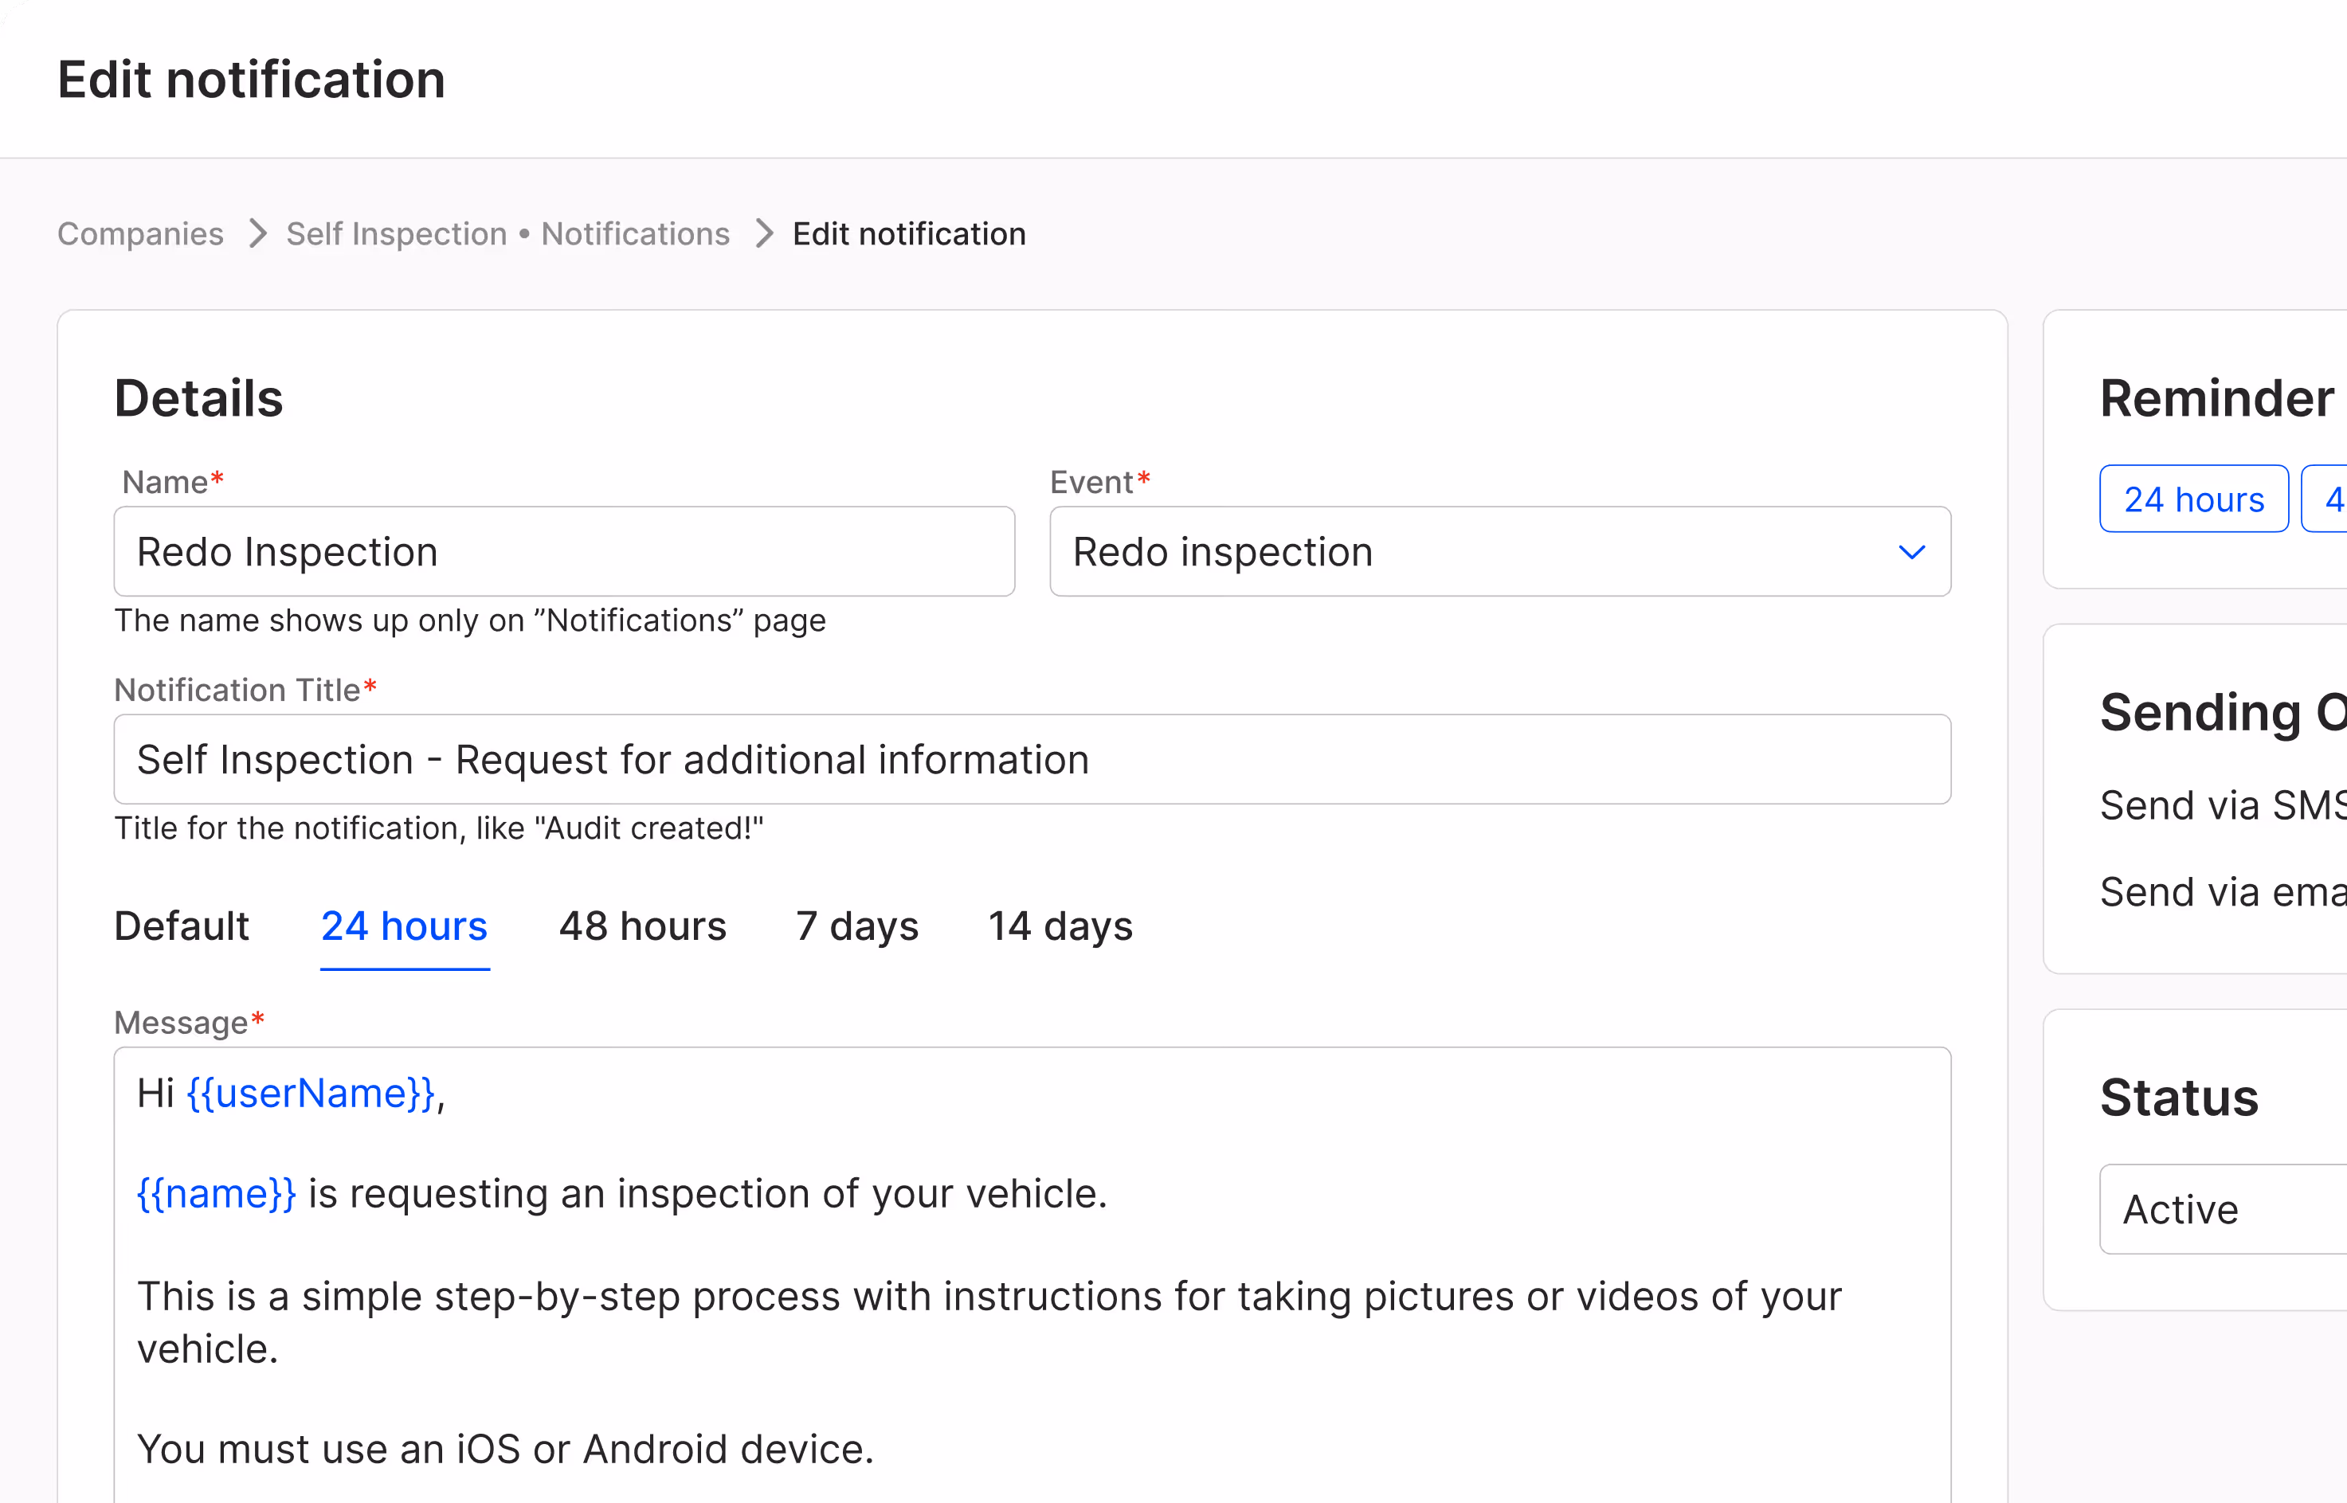Image resolution: width=2347 pixels, height=1503 pixels.
Task: Select the 14 days tab
Action: pos(1060,926)
